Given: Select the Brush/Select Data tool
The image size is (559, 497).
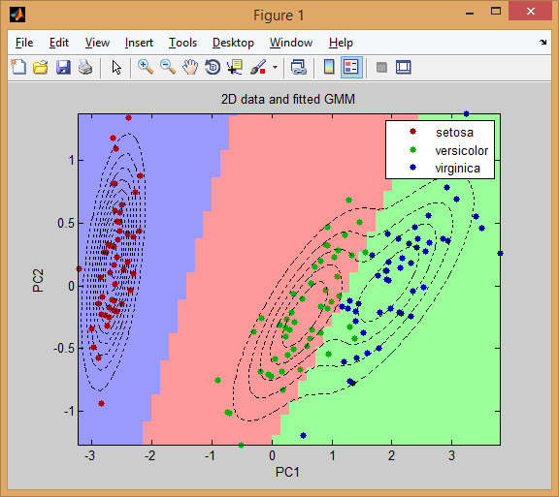Looking at the screenshot, I should click(x=258, y=67).
